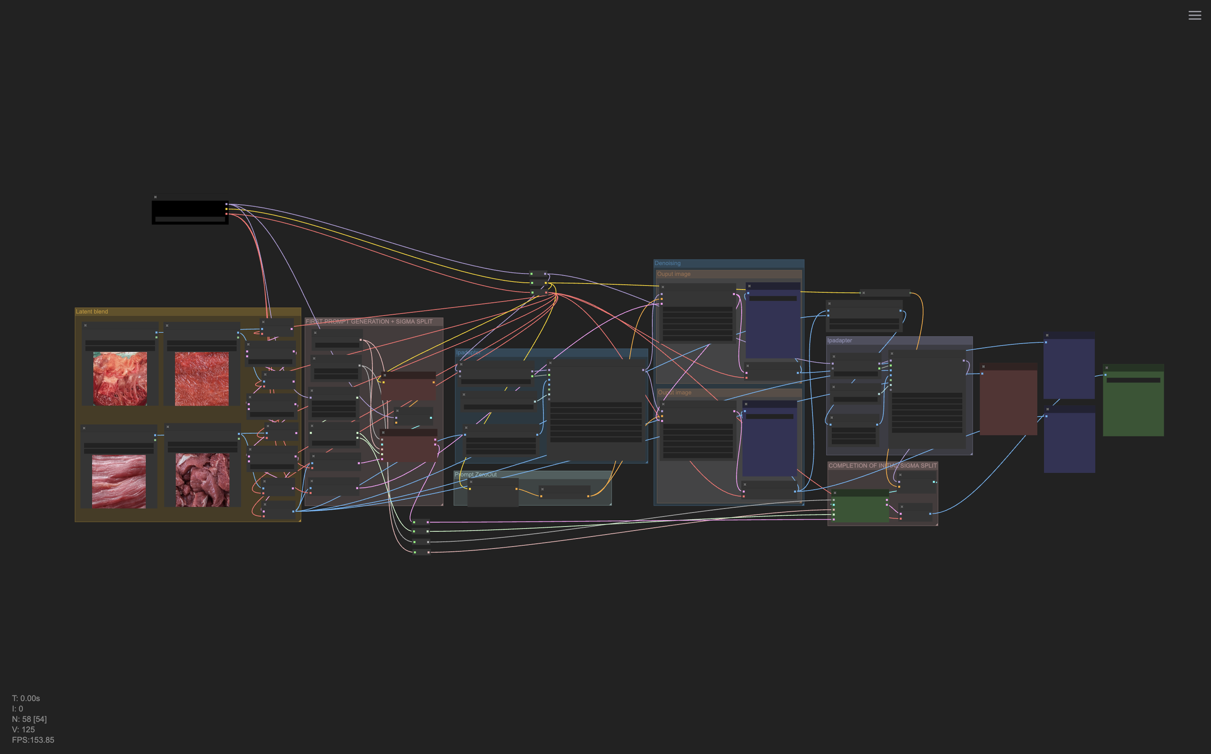Click the resize corner of the Latent blend group
This screenshot has height=754, width=1211.
(299, 520)
